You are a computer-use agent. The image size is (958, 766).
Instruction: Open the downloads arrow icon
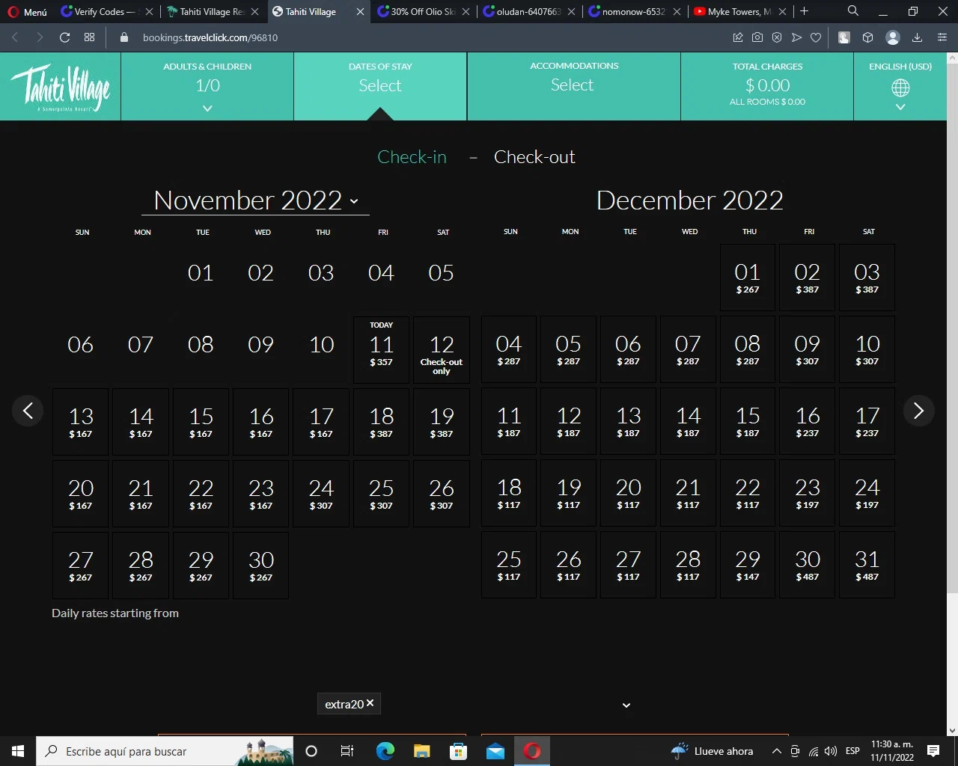click(x=917, y=37)
